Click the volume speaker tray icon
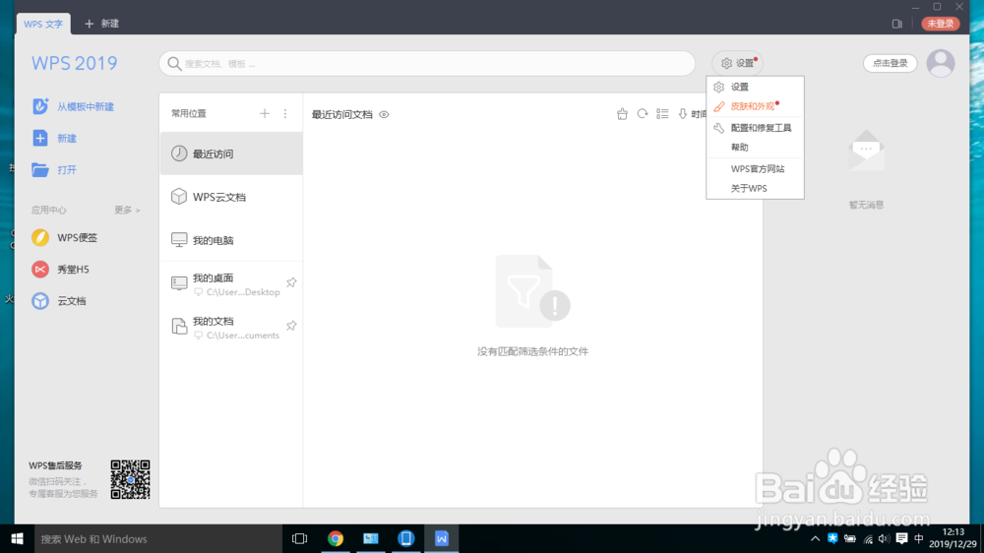 pos(884,538)
